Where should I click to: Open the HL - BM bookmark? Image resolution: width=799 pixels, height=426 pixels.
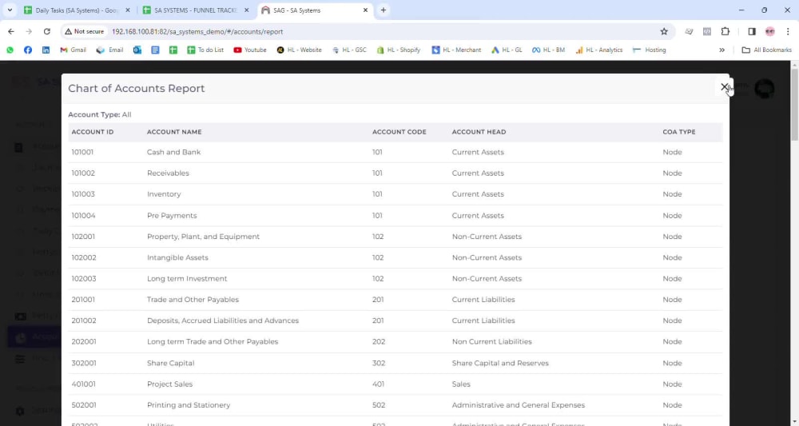pos(549,50)
